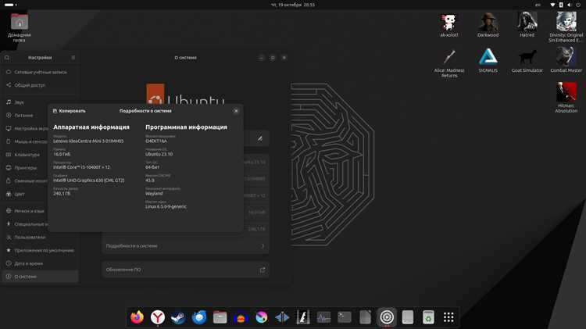Select the Combat Master desktop icon
Viewport: 586px width, 329px height.
pyautogui.click(x=566, y=60)
